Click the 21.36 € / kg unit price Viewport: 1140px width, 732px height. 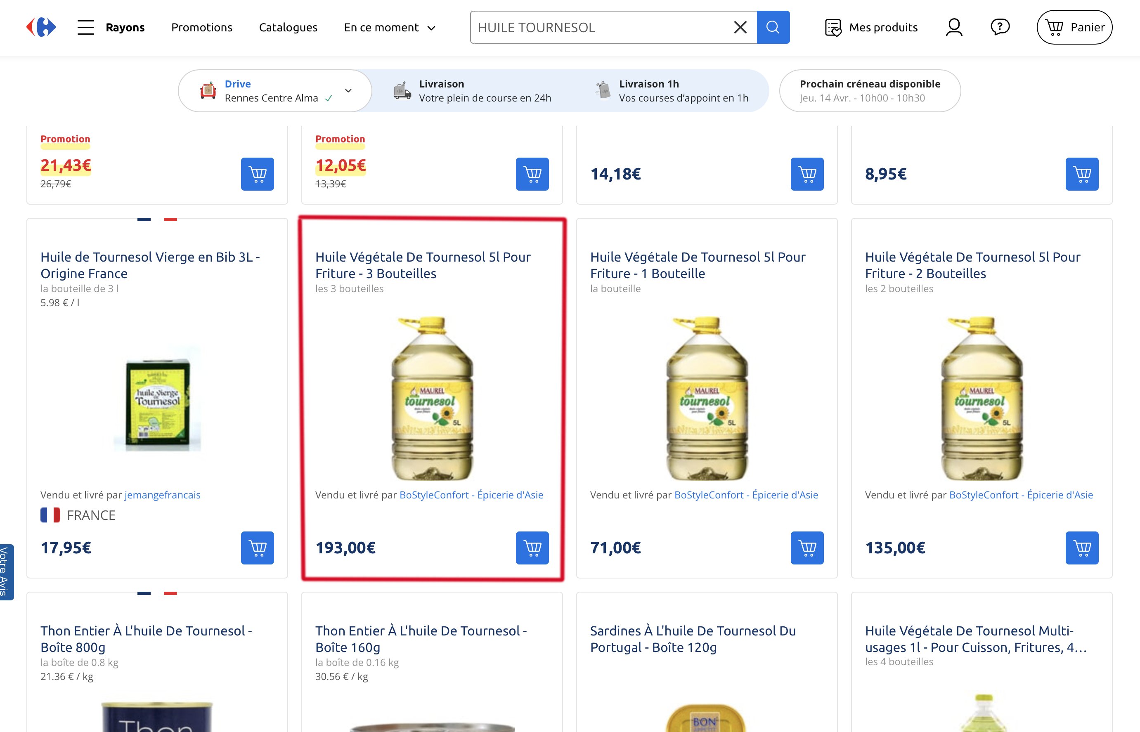coord(66,676)
